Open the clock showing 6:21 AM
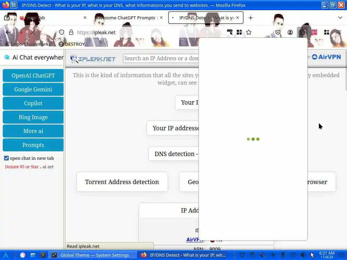This screenshot has height=260, width=347. pos(327,255)
